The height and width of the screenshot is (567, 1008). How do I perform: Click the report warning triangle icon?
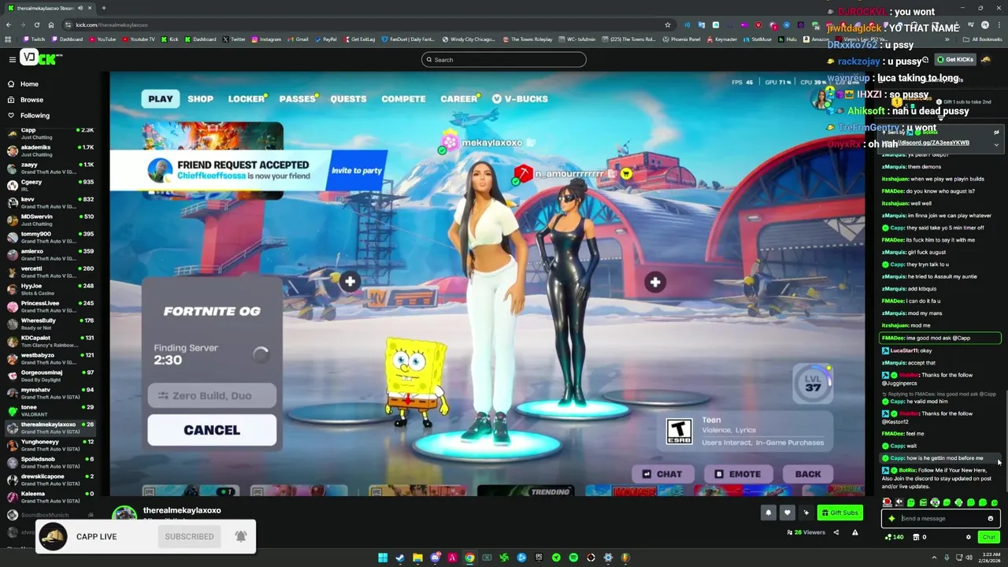857,532
